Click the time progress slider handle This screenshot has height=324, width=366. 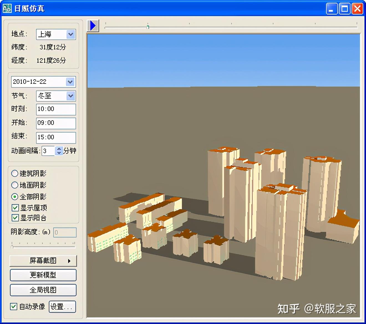[x=148, y=27]
